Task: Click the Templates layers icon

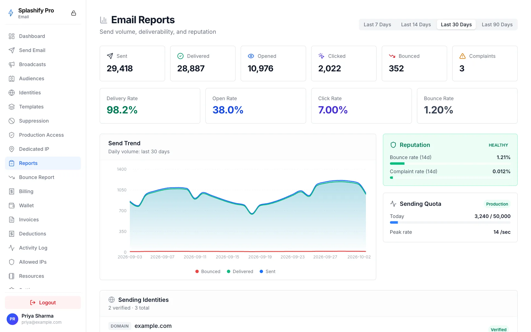Action: tap(12, 107)
